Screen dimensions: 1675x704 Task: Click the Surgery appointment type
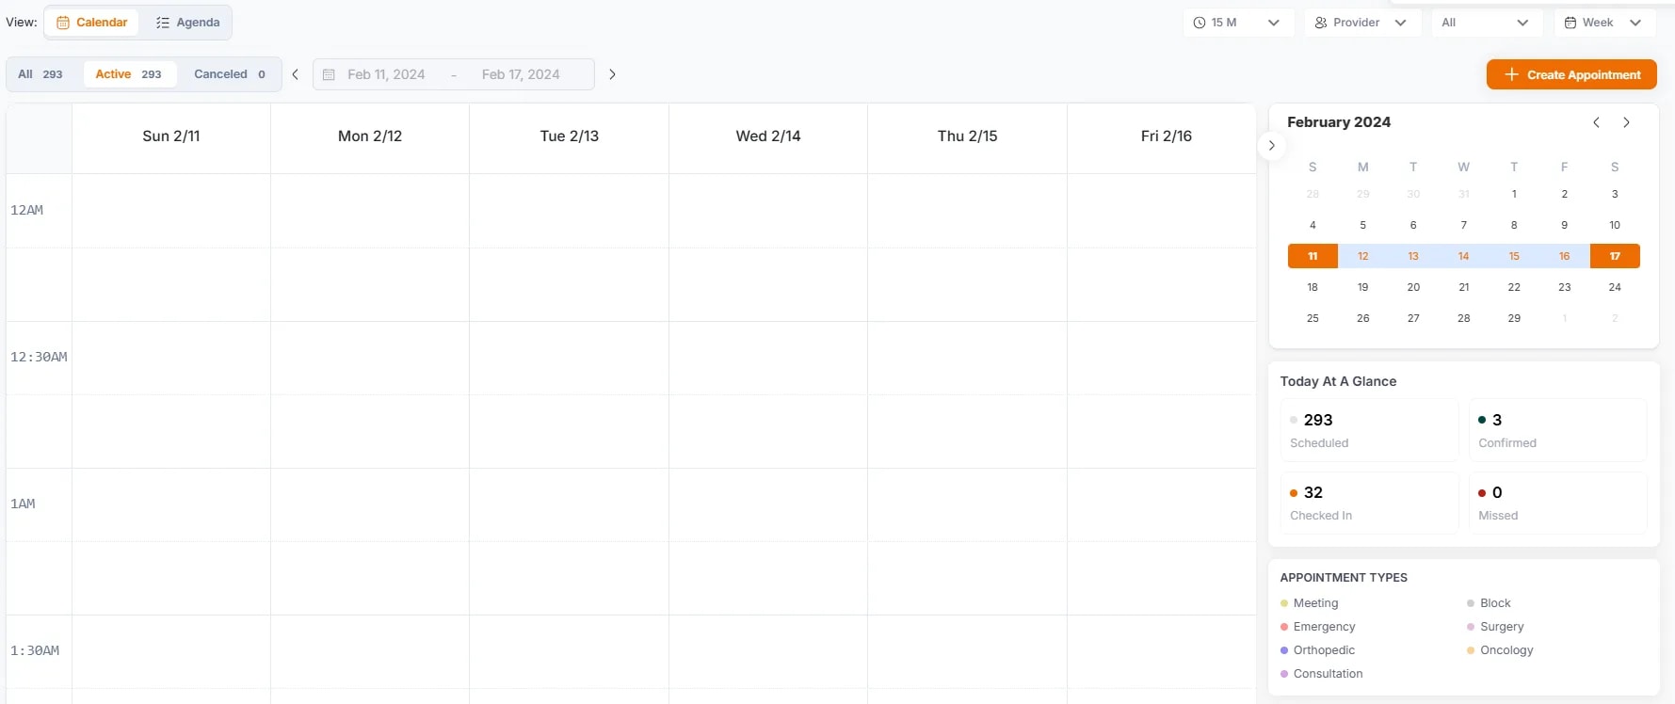(1495, 627)
